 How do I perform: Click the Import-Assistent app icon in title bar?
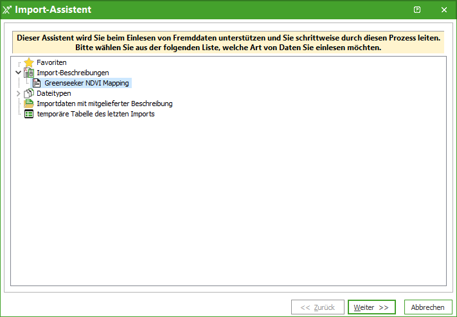(8, 10)
